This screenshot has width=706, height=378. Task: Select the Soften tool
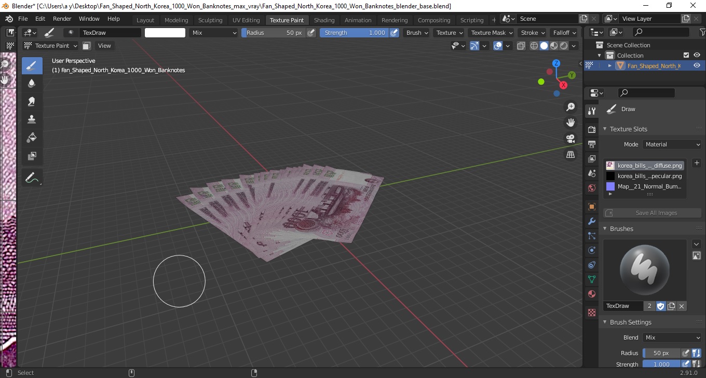32,84
